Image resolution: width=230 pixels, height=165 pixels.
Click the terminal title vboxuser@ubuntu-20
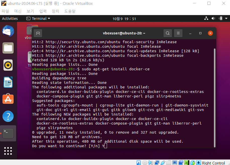124,33
